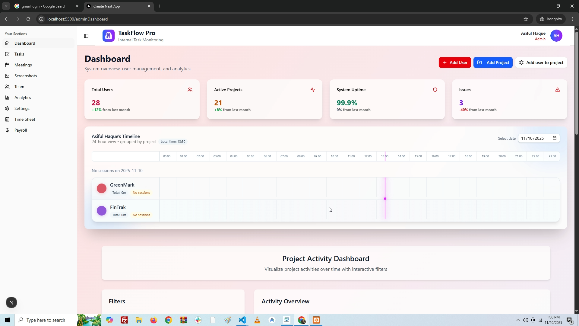Go to Time Sheet in sidebar
579x326 pixels.
click(x=25, y=119)
